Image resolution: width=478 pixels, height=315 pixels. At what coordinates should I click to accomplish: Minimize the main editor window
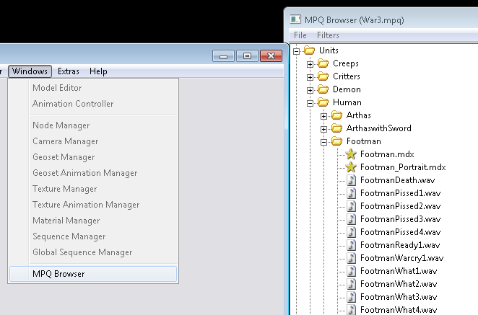tap(223, 56)
